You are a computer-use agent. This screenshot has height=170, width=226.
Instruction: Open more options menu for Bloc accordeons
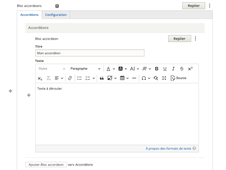click(209, 6)
